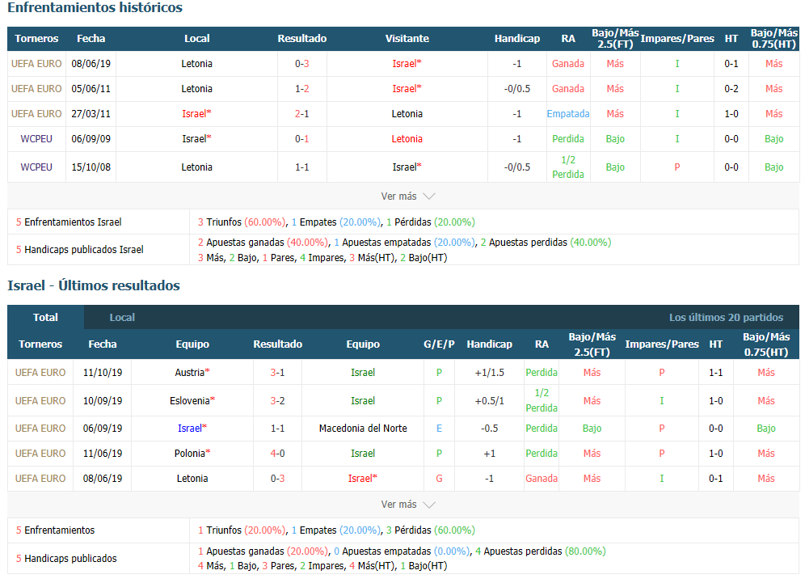
Task: Switch to the Total tab
Action: tap(46, 318)
